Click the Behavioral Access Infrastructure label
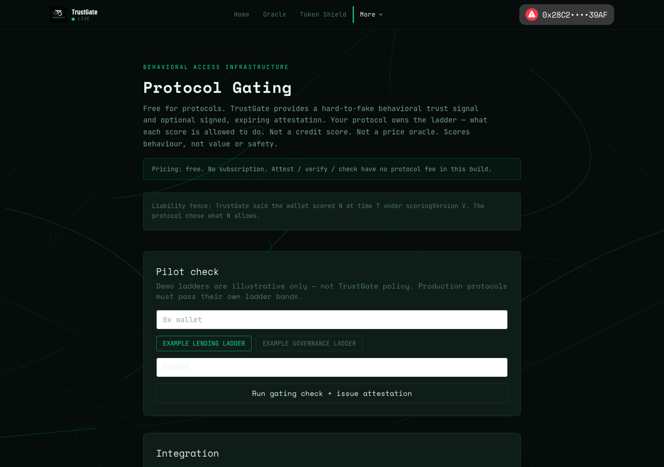This screenshot has height=467, width=664. pos(216,67)
